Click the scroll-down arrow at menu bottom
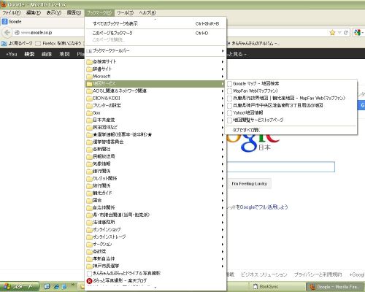This screenshot has width=365, height=292. (155, 288)
